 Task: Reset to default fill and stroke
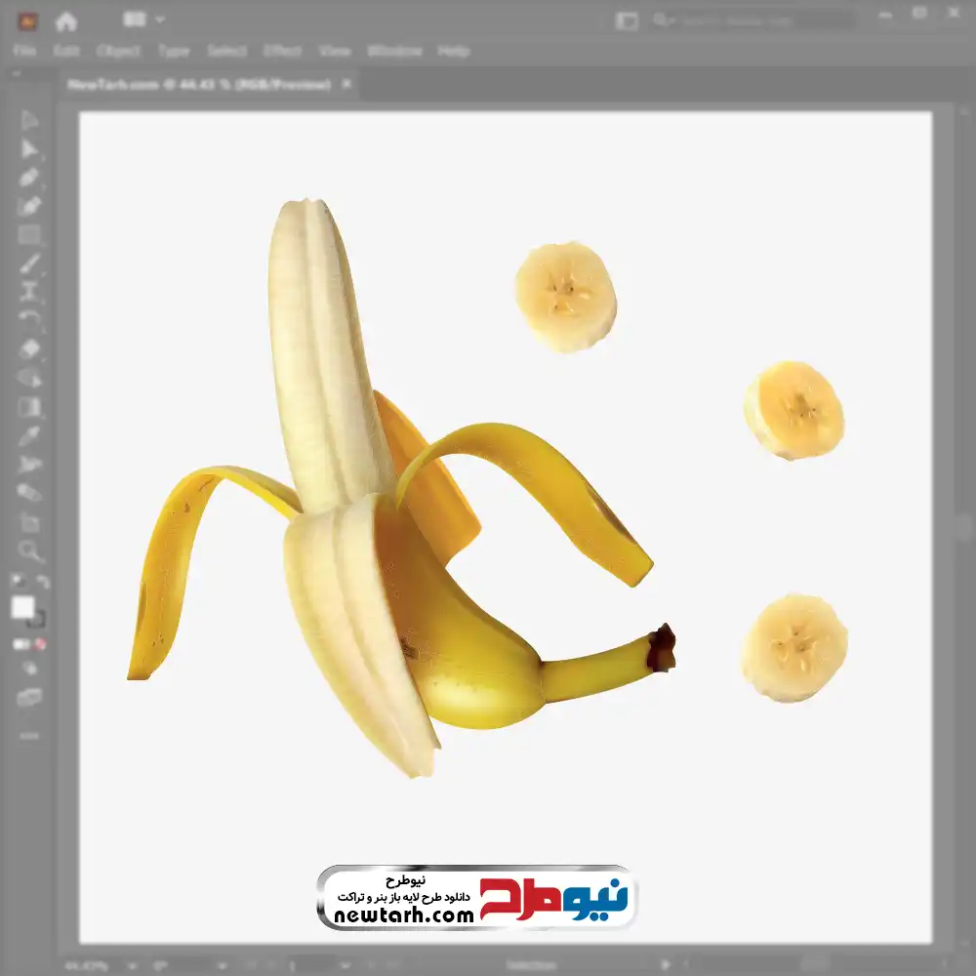pos(17,582)
